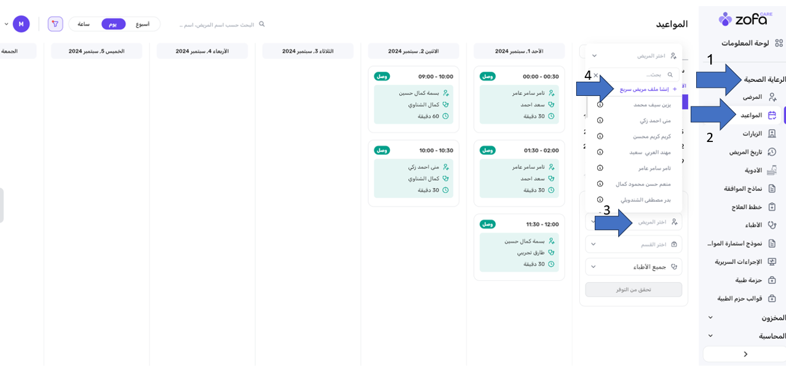Image resolution: width=786 pixels, height=370 pixels.
Task: Open the الزيارات visits sidebar item
Action: (x=752, y=133)
